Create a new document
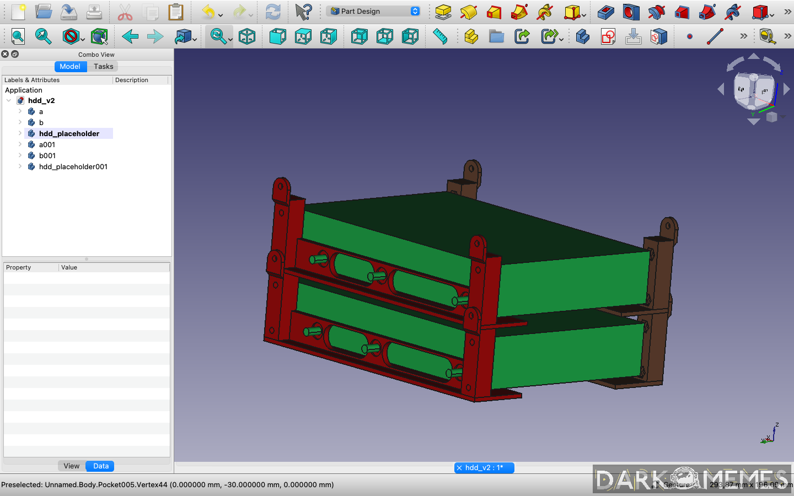 point(18,12)
